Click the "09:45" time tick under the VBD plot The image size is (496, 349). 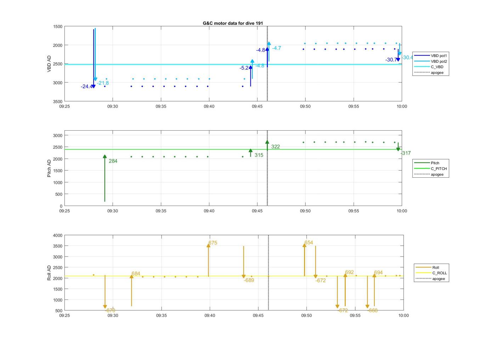[x=257, y=106]
